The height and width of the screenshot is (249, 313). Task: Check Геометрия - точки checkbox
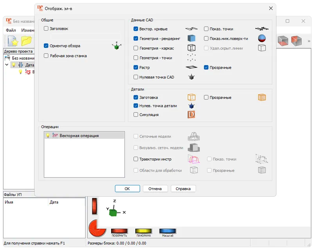point(136,58)
